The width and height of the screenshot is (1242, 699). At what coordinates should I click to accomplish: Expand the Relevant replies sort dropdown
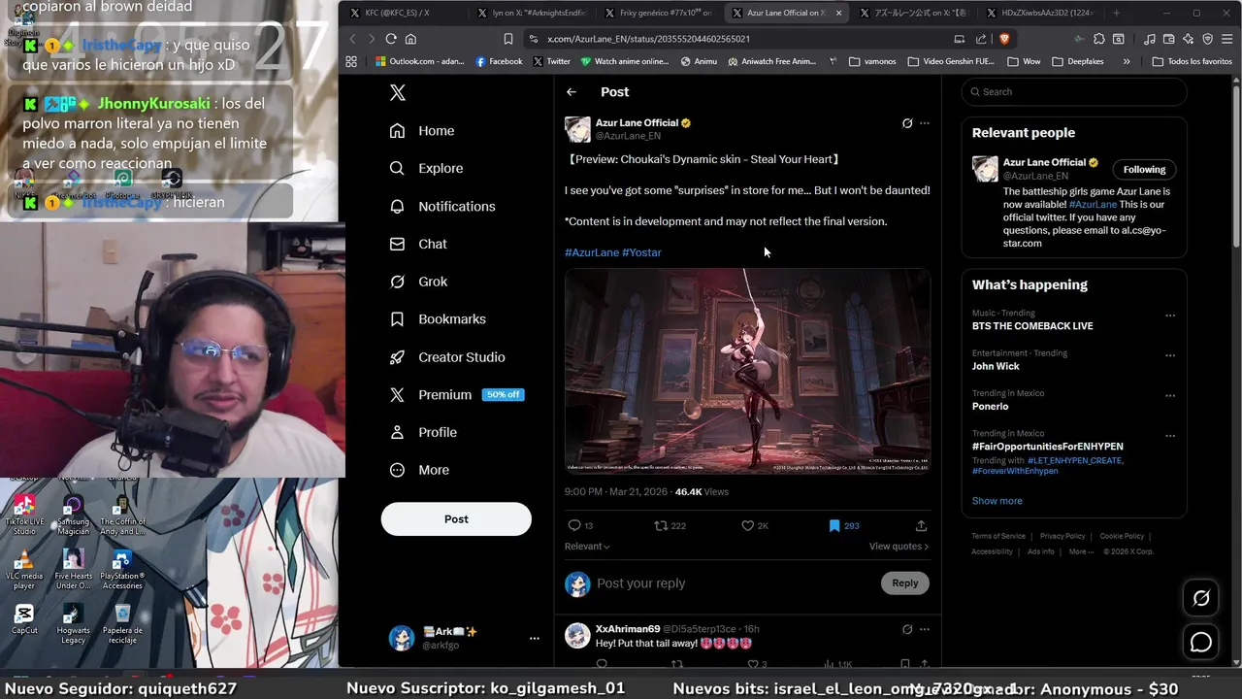tap(587, 547)
